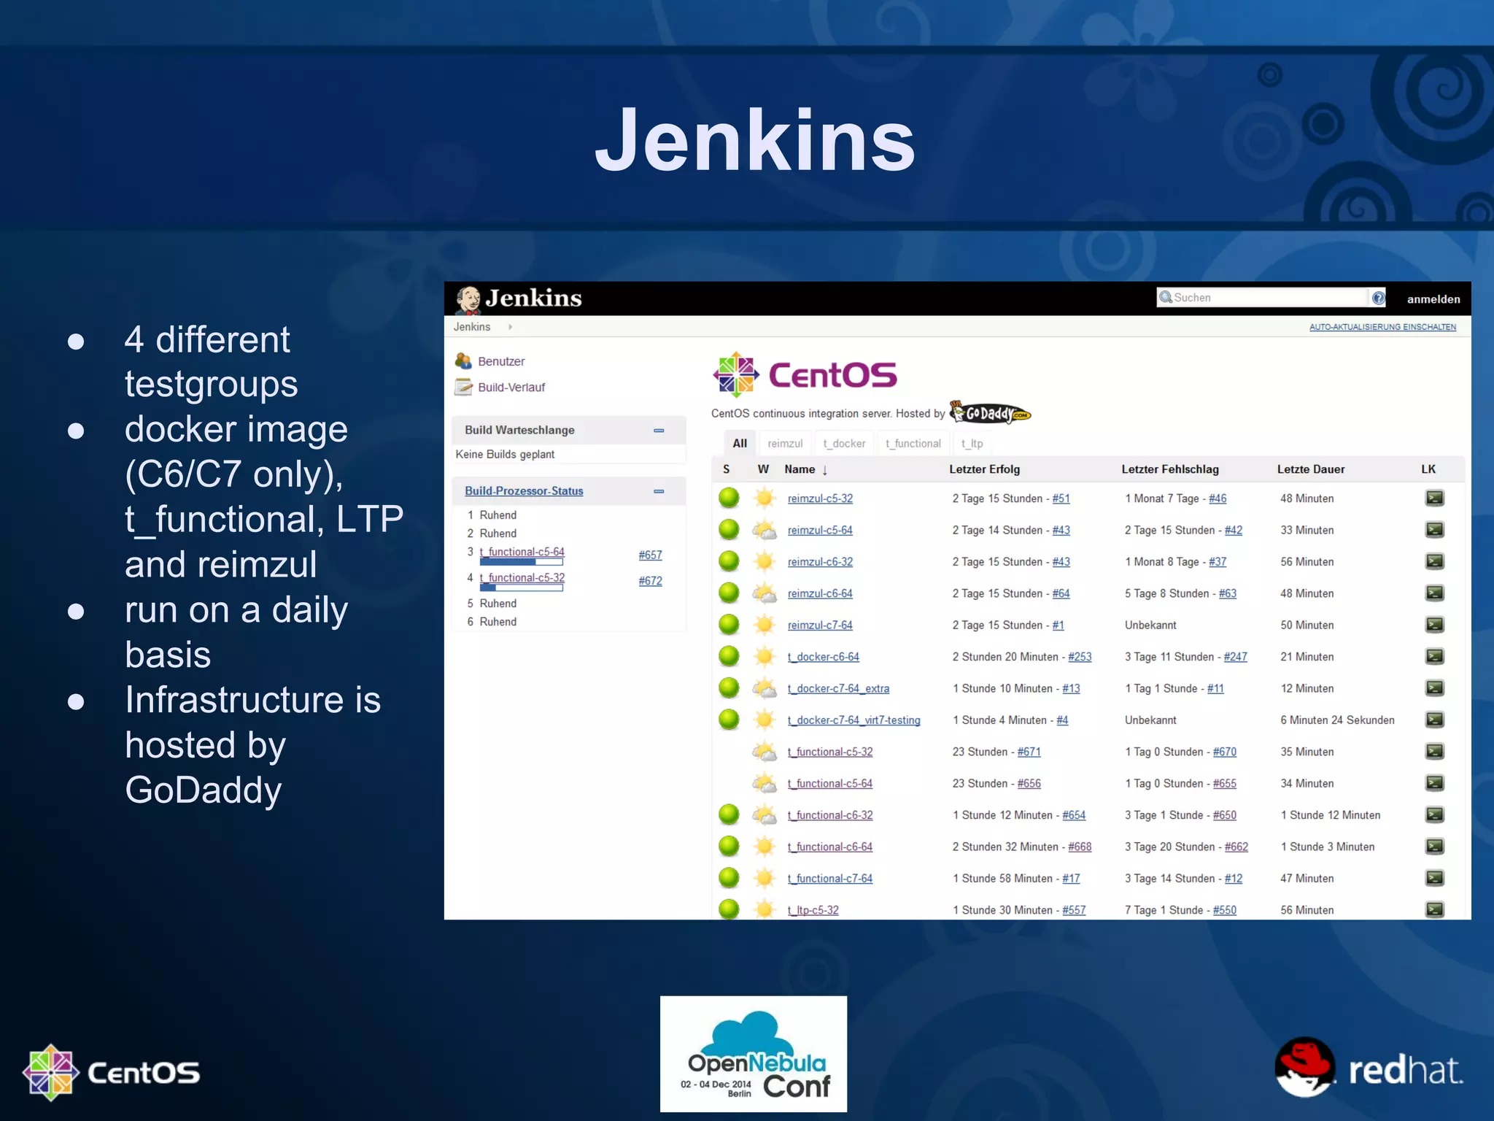The height and width of the screenshot is (1121, 1494).
Task: Open console icon for t_ltp-c5-32 row
Action: tap(1434, 909)
